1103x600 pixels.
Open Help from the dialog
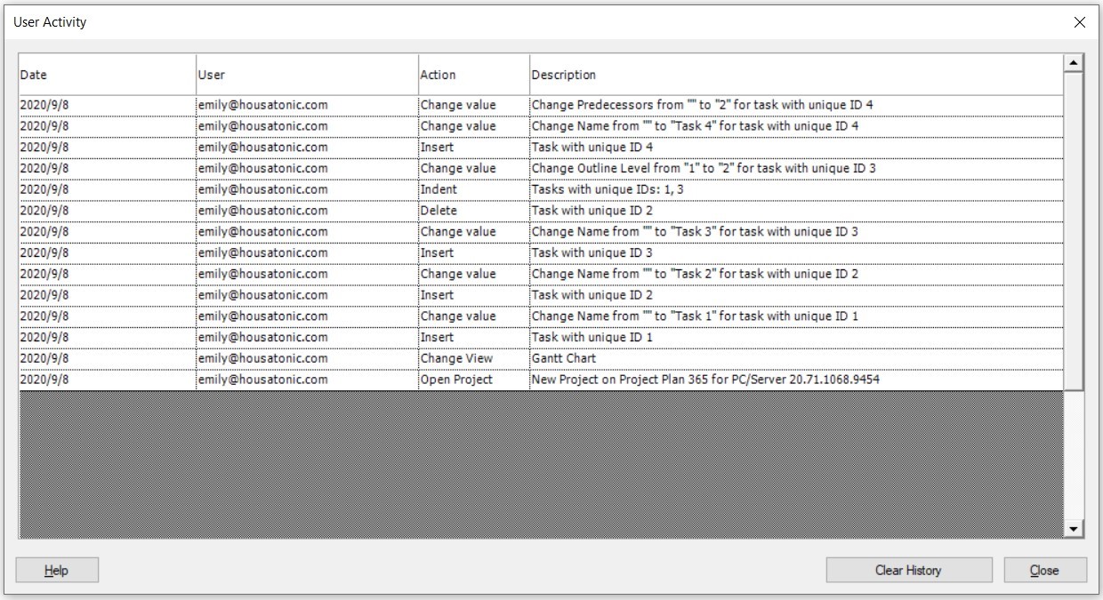[x=56, y=570]
